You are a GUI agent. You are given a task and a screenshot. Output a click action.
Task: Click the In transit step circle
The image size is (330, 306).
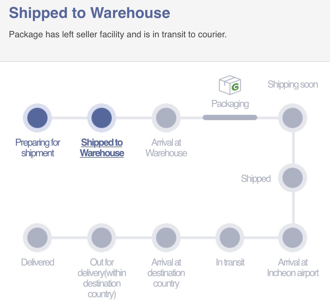[230, 238]
